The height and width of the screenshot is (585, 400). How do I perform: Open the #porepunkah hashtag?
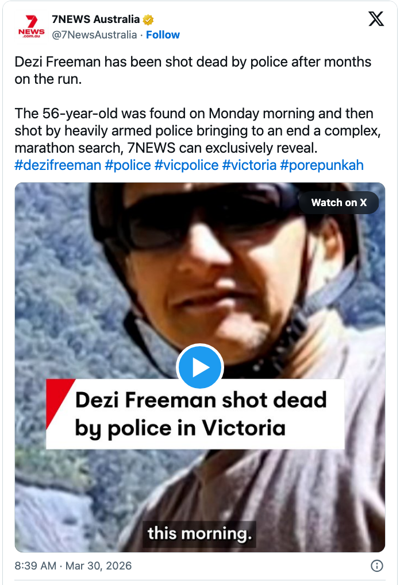322,165
